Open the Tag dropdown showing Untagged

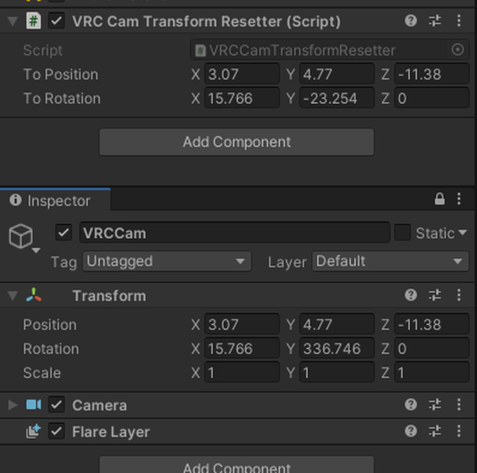(x=167, y=261)
